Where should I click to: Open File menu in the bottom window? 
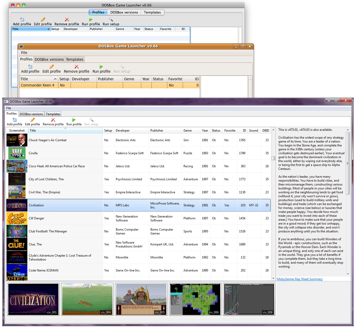[x=9, y=108]
